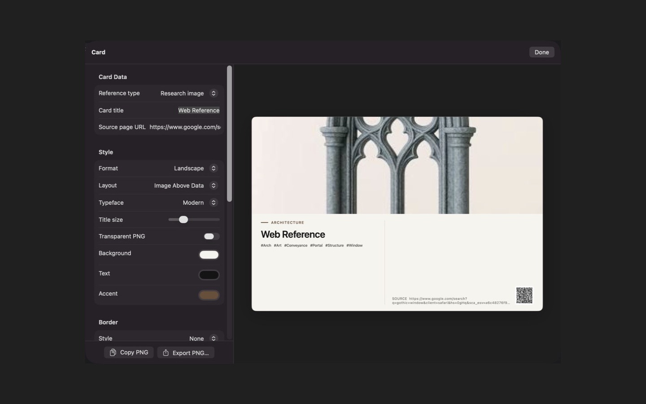Open the Format dropdown set to Landscape

tap(196, 168)
